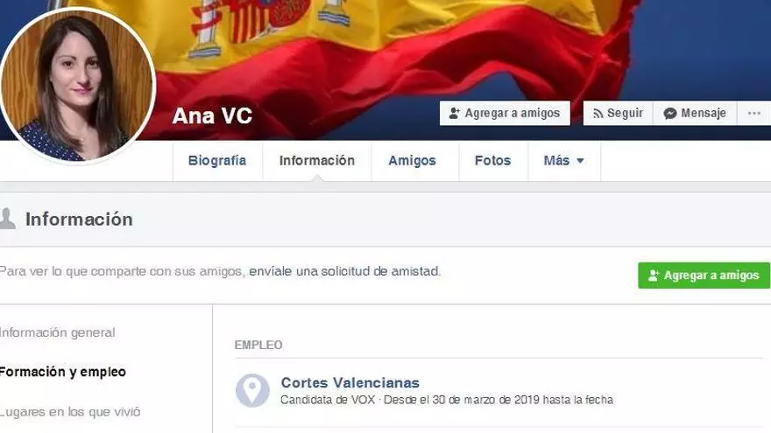Open the Biografía tab
771x433 pixels.
tap(217, 161)
